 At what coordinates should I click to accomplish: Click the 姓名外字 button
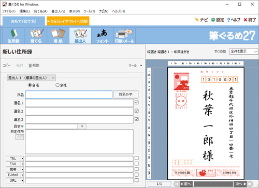tap(126, 95)
